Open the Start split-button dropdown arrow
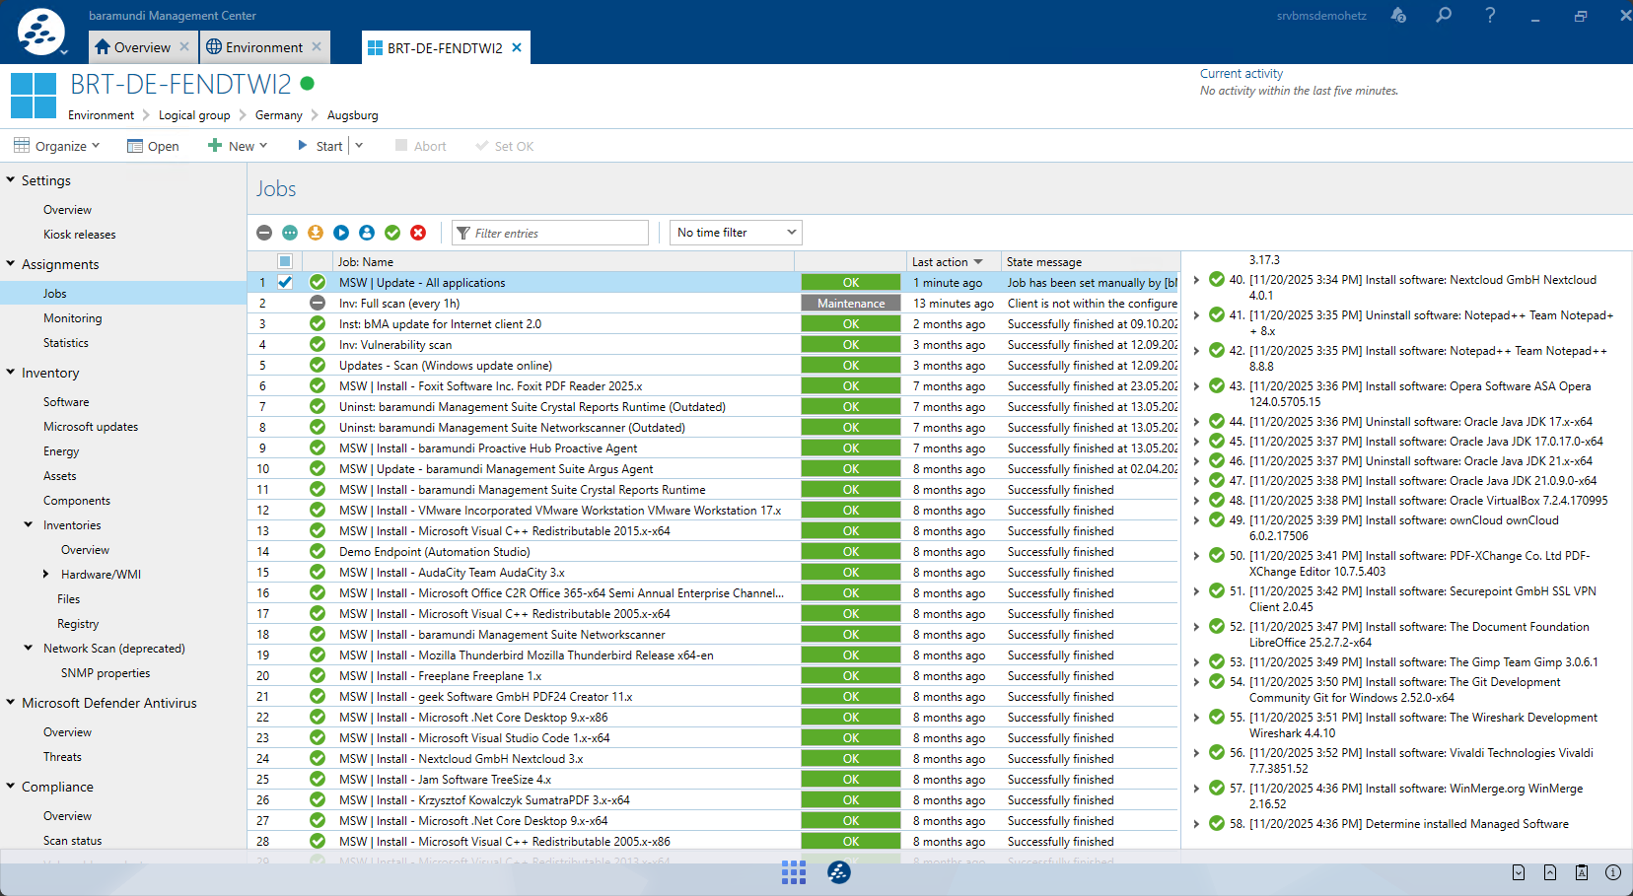Screen dimensions: 1633x896 (x=359, y=146)
